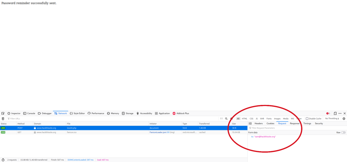Open the Response tab
Screen dimensions: 347x162
tap(294, 124)
